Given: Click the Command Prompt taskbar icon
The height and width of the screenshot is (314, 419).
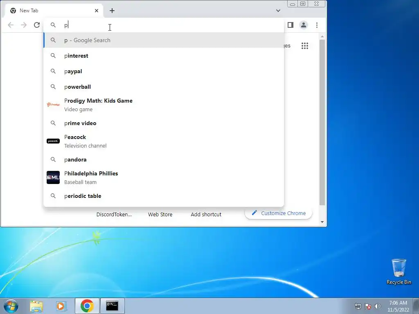Looking at the screenshot, I should 112,306.
